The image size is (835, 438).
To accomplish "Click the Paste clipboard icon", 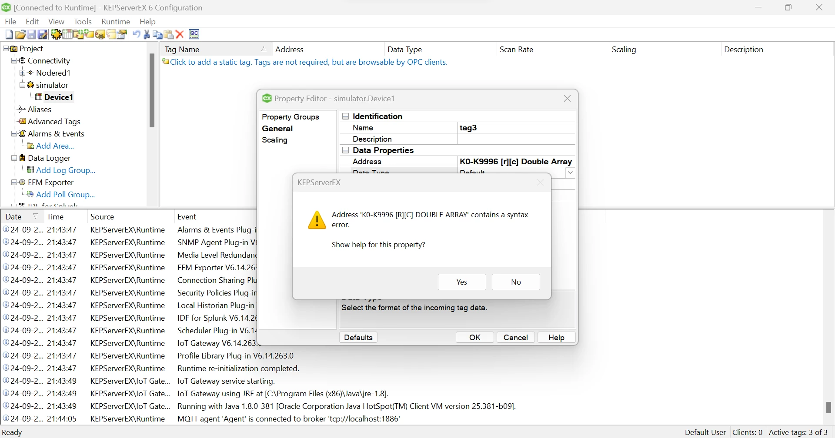I will click(170, 35).
